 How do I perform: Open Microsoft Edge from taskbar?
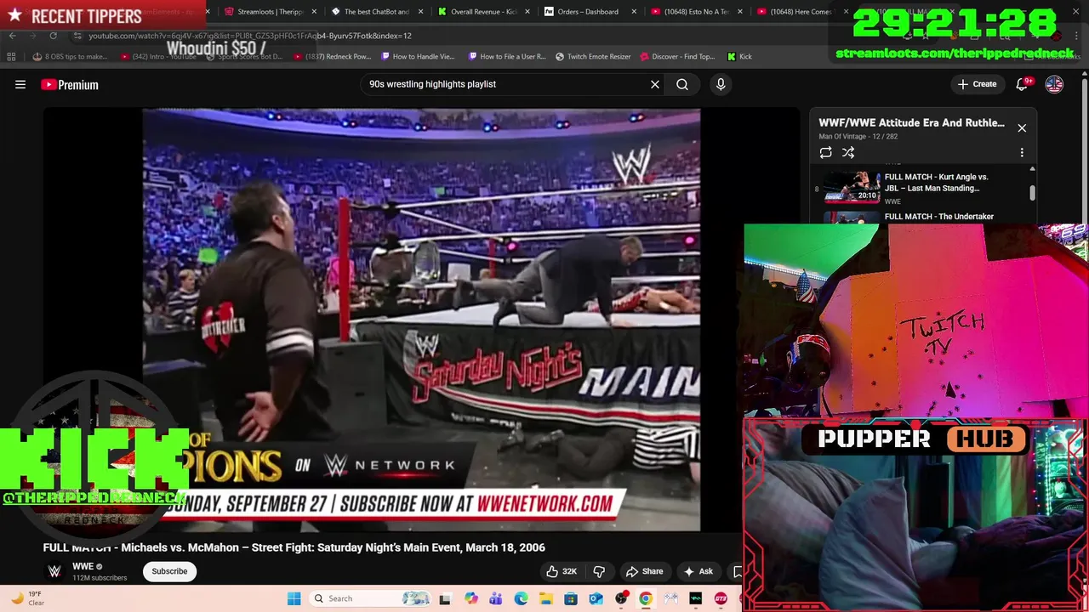[x=521, y=598]
